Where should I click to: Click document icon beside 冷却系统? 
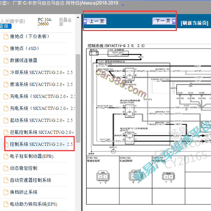[6, 73]
